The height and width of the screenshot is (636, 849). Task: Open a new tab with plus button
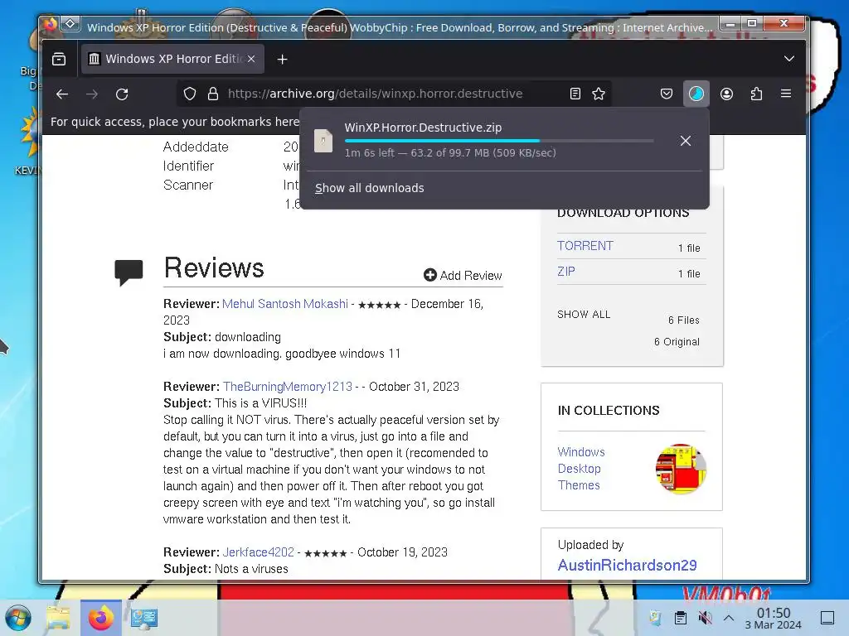pos(282,59)
